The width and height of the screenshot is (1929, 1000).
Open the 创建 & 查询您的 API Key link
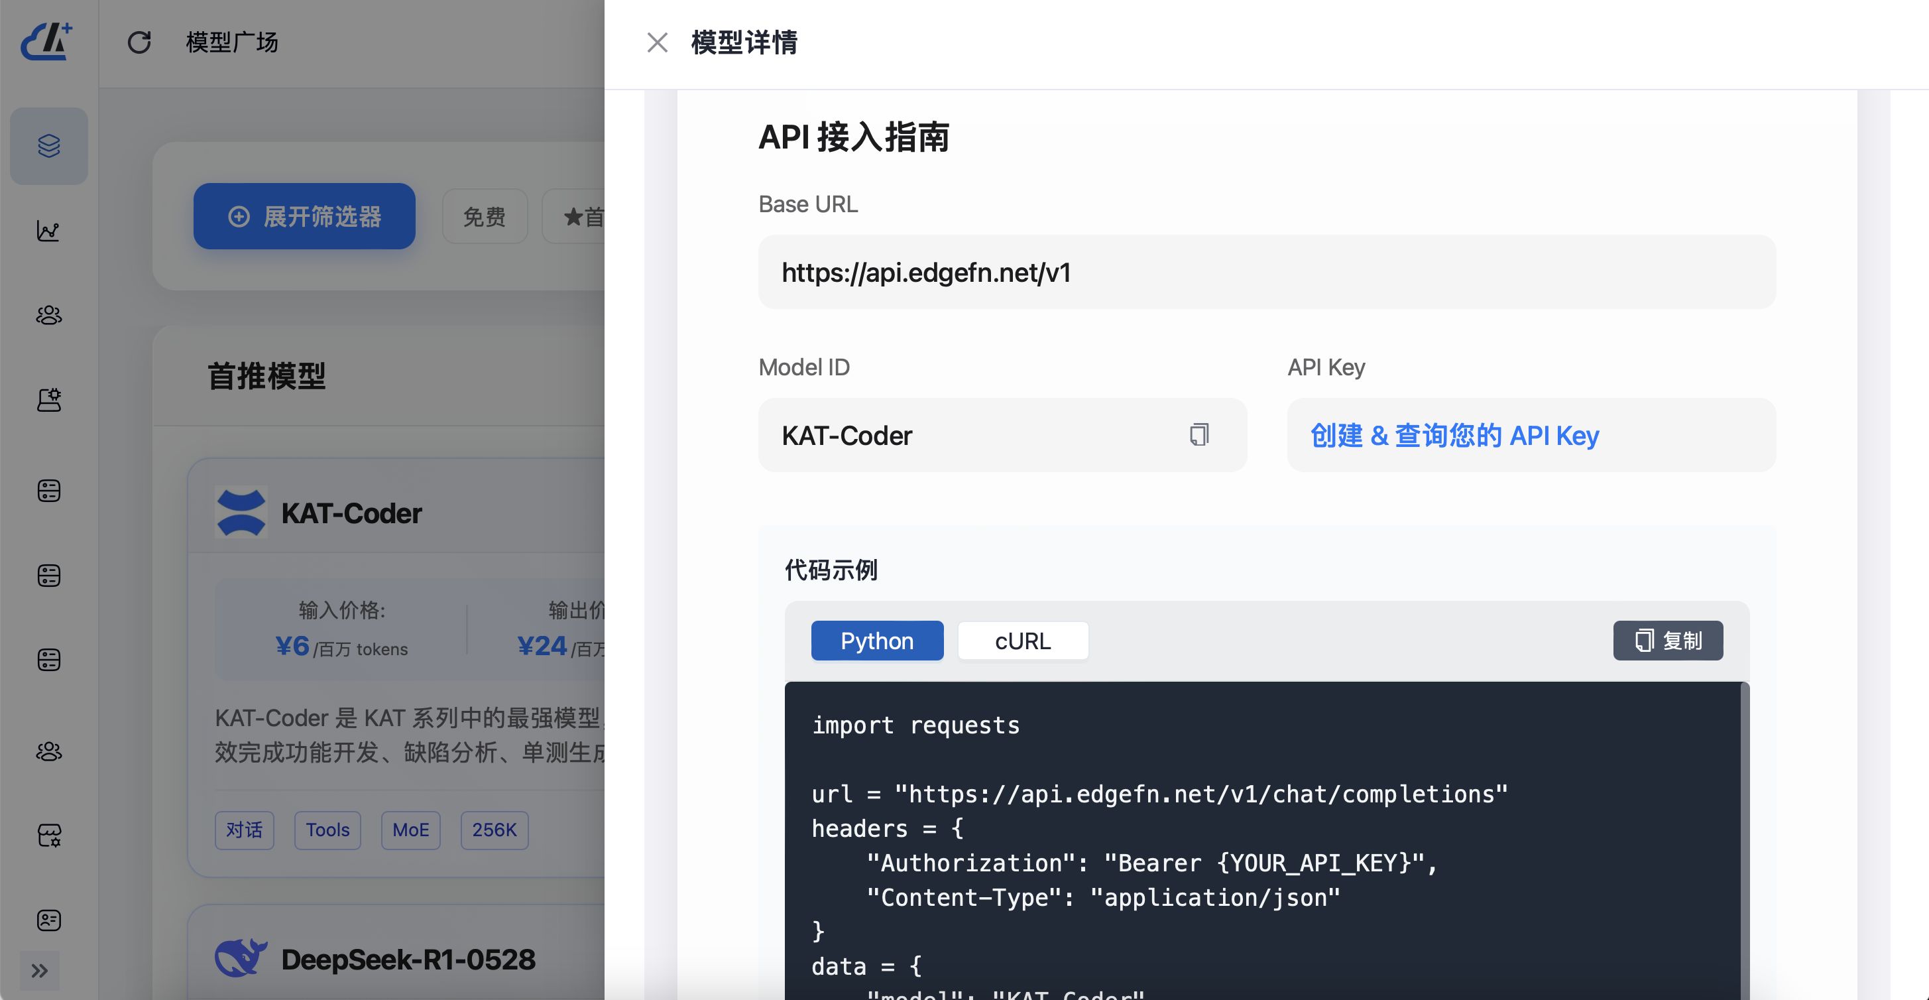point(1454,435)
